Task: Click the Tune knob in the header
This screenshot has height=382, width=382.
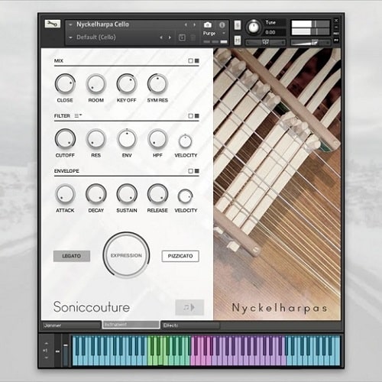Action: 253,27
